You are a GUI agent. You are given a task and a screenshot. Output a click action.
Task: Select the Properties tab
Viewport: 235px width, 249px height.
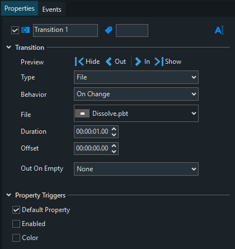[x=20, y=8]
